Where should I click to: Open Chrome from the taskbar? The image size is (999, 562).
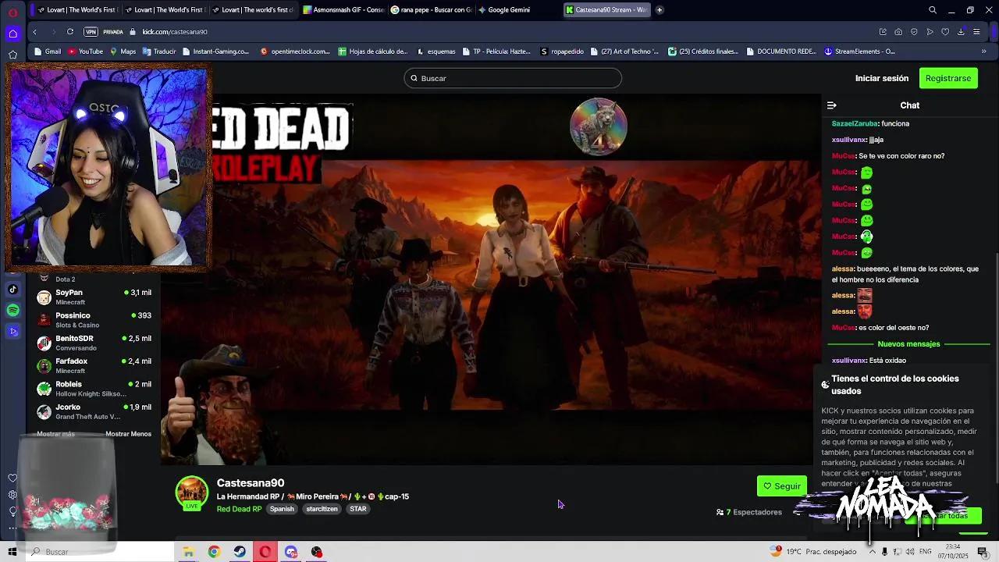coord(214,552)
